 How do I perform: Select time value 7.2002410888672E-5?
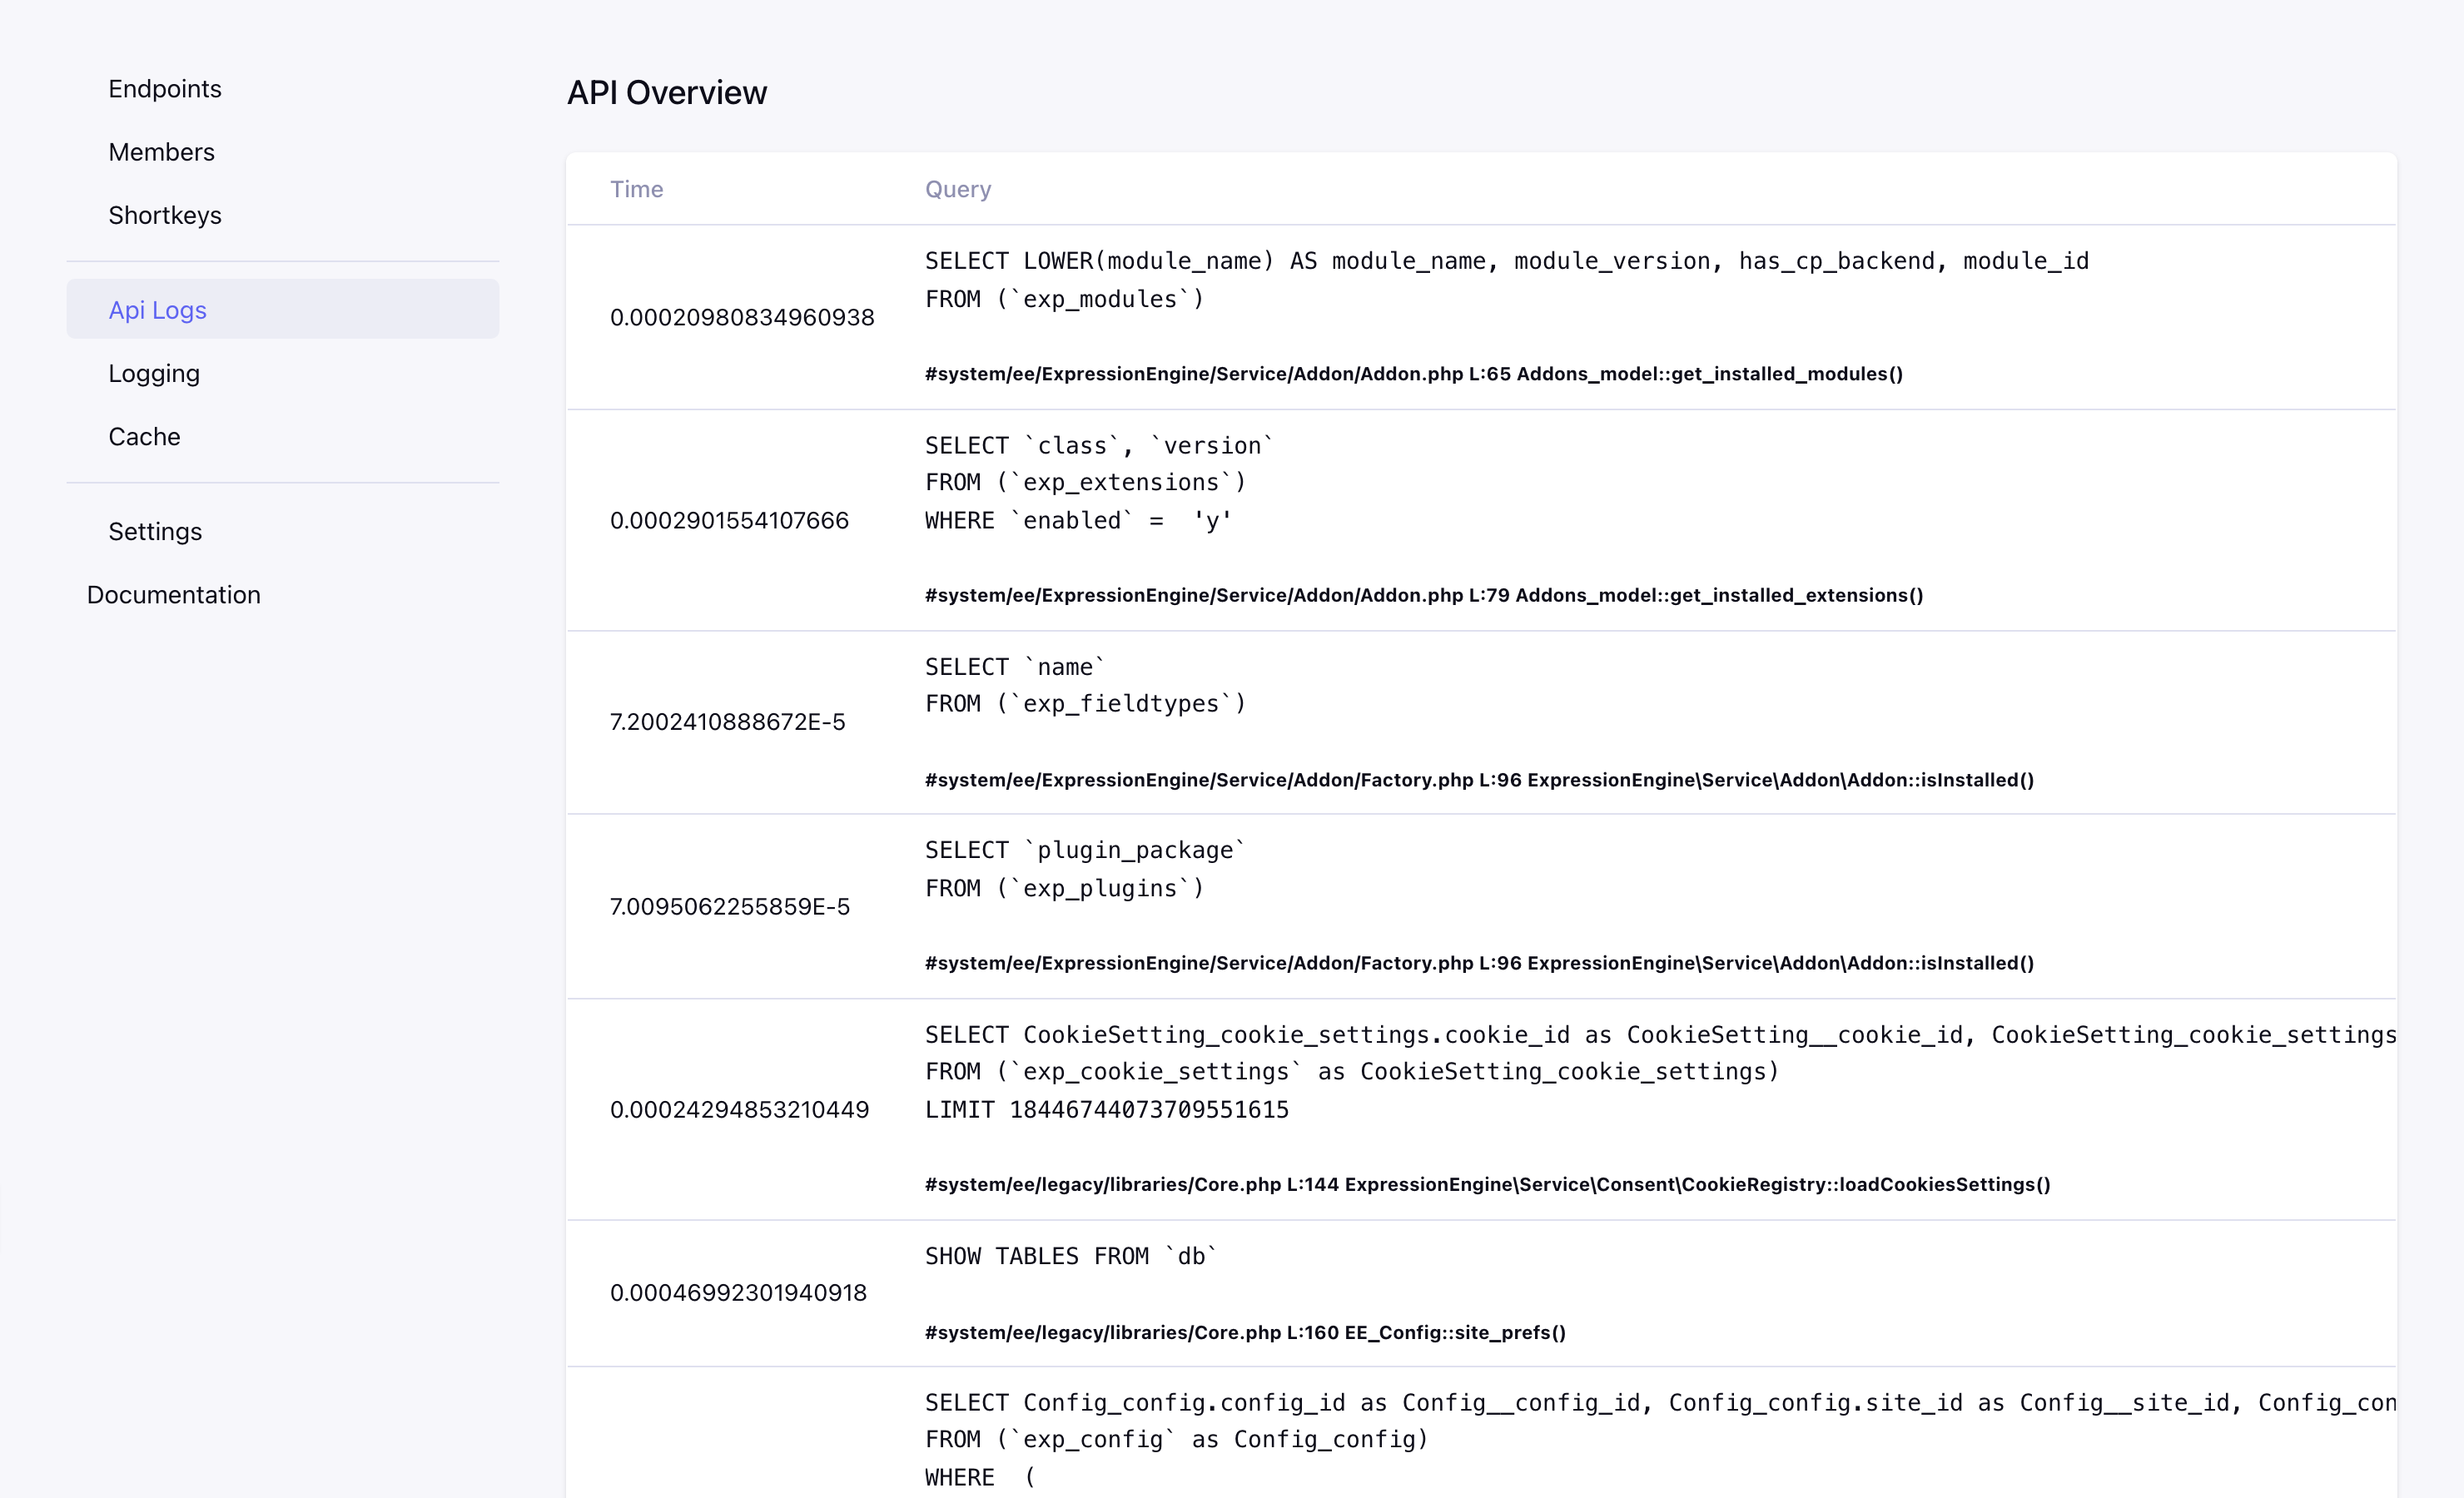(727, 721)
